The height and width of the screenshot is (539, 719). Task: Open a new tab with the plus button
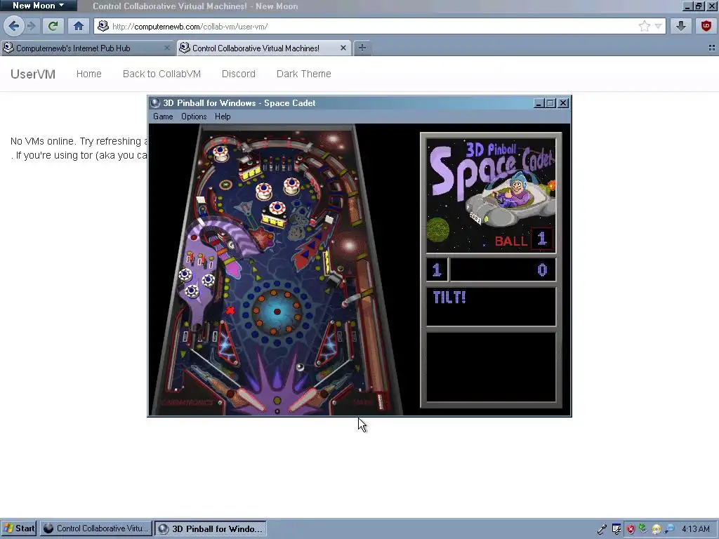[x=362, y=48]
